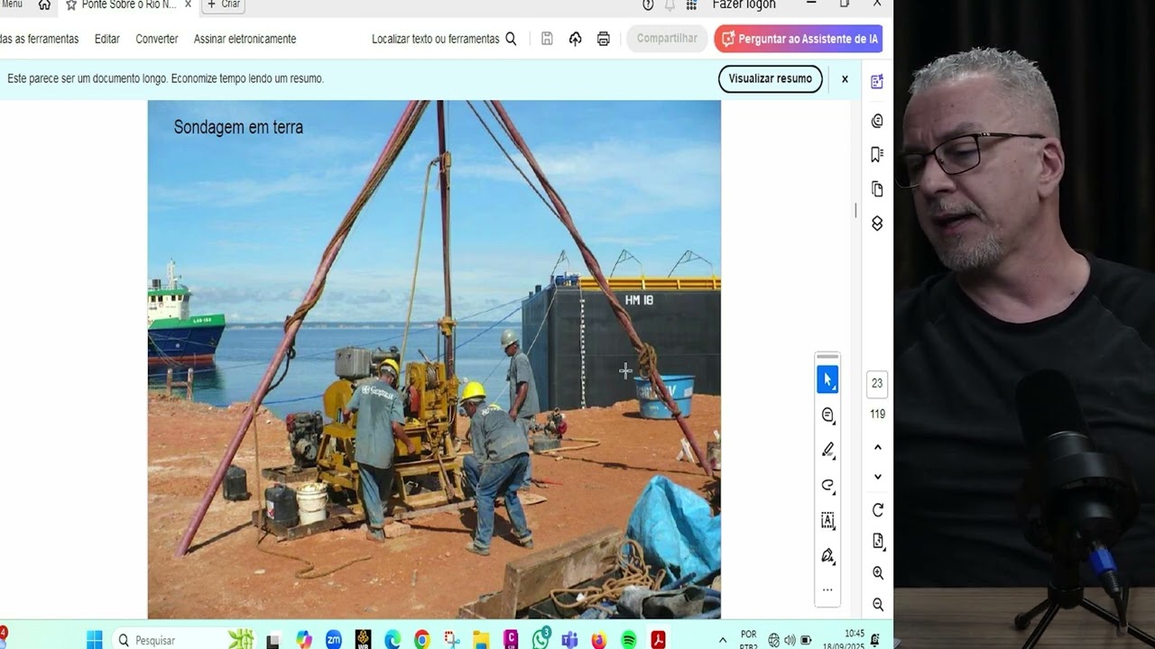Viewport: 1155px width, 649px height.
Task: Open Google Chrome from the taskbar
Action: pyautogui.click(x=421, y=640)
